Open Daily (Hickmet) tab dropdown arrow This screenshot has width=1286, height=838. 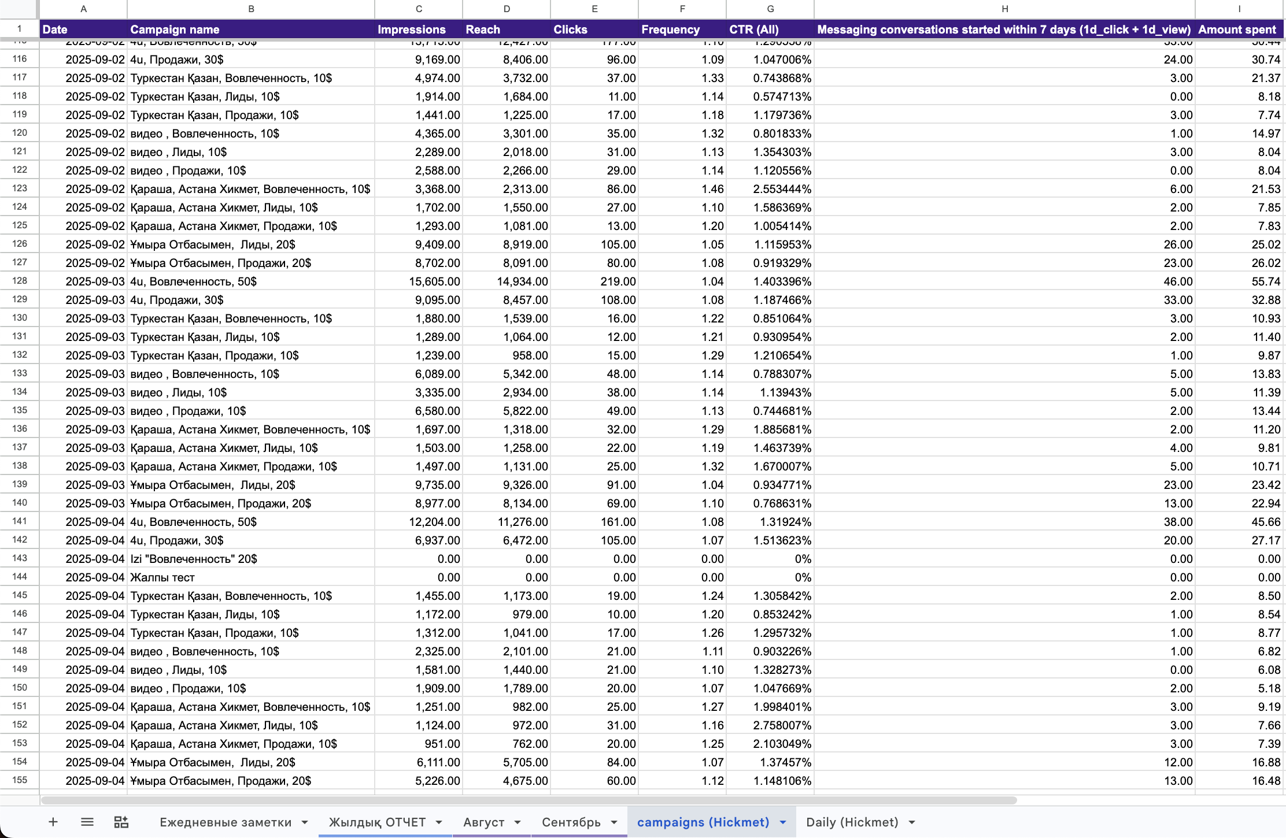click(x=912, y=822)
